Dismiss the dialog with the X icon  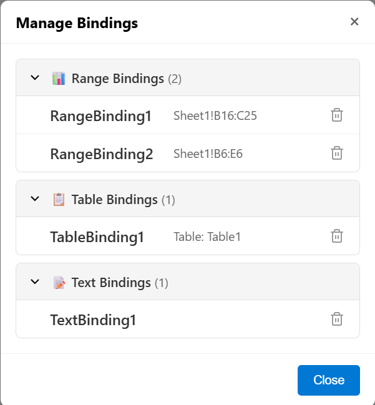(354, 22)
